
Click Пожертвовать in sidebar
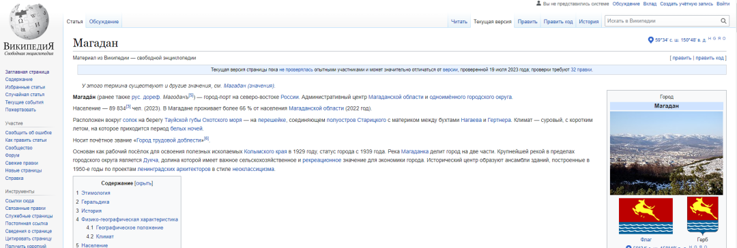point(20,110)
